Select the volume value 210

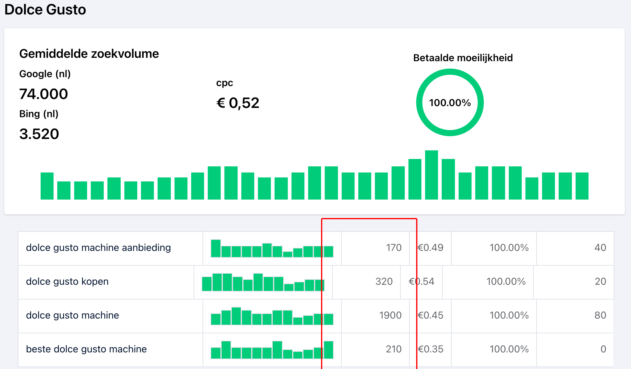pyautogui.click(x=394, y=349)
